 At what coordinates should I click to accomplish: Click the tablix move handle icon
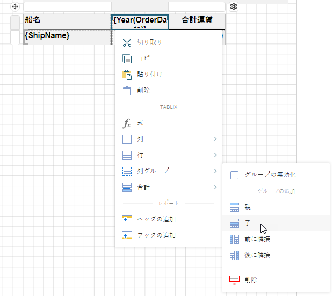click(x=15, y=6)
